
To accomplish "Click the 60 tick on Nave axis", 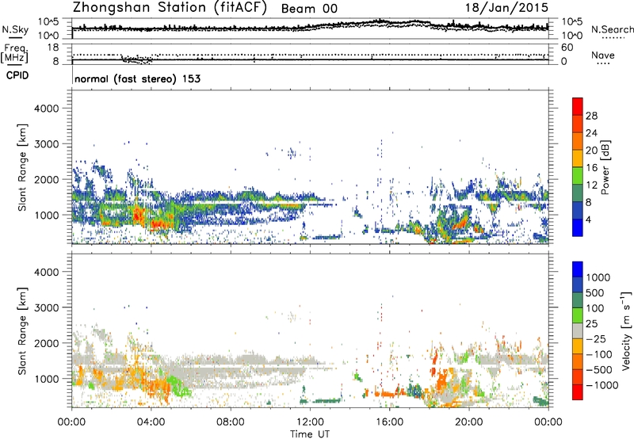I will click(x=567, y=48).
